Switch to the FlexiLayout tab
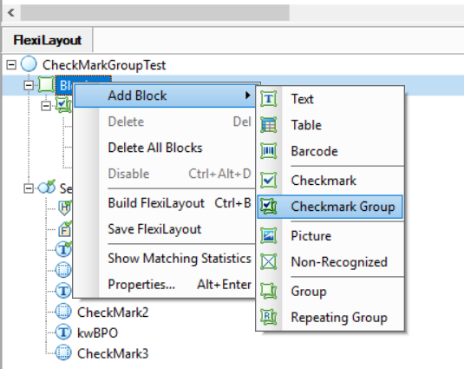 [x=48, y=40]
